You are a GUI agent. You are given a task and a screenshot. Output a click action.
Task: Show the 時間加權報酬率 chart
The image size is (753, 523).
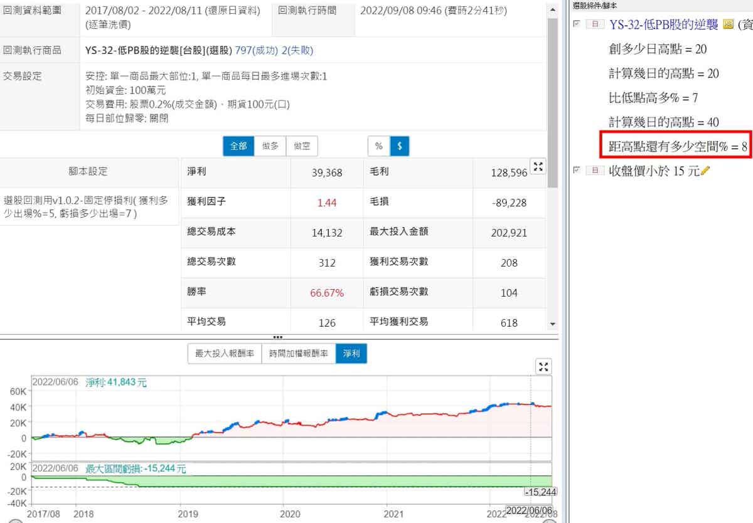click(299, 354)
